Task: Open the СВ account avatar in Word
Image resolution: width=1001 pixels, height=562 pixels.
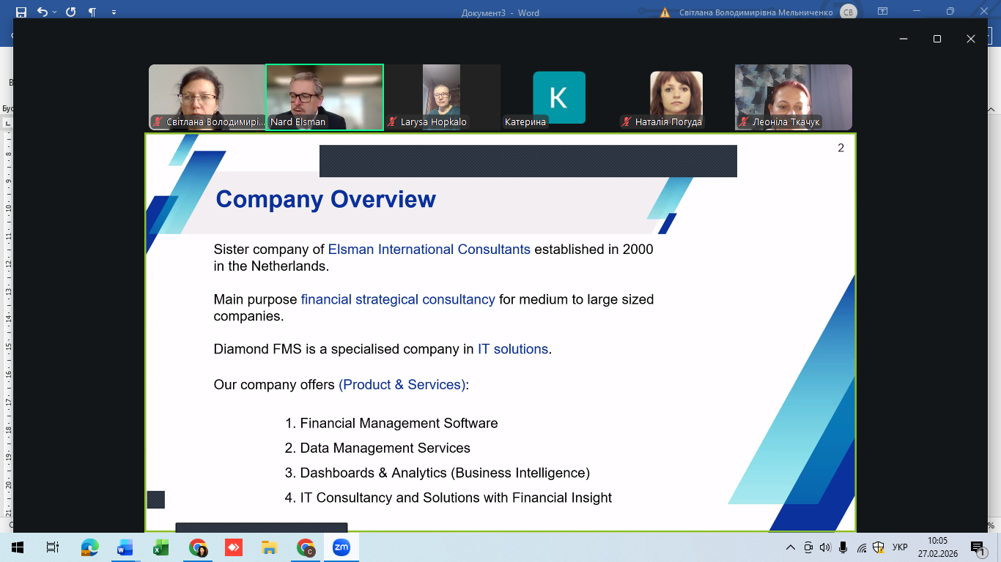Action: [x=849, y=12]
